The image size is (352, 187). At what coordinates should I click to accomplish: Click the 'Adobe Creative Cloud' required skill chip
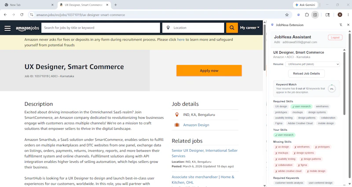300,123
